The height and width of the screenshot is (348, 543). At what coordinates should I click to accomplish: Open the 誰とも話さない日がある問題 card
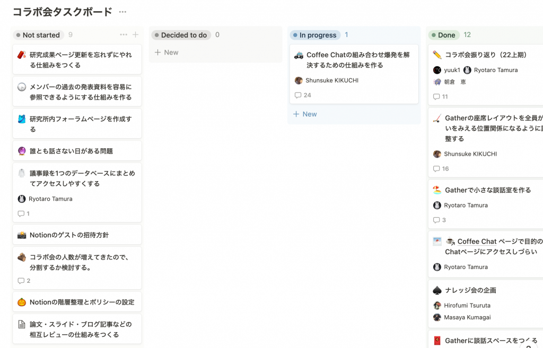coord(71,151)
